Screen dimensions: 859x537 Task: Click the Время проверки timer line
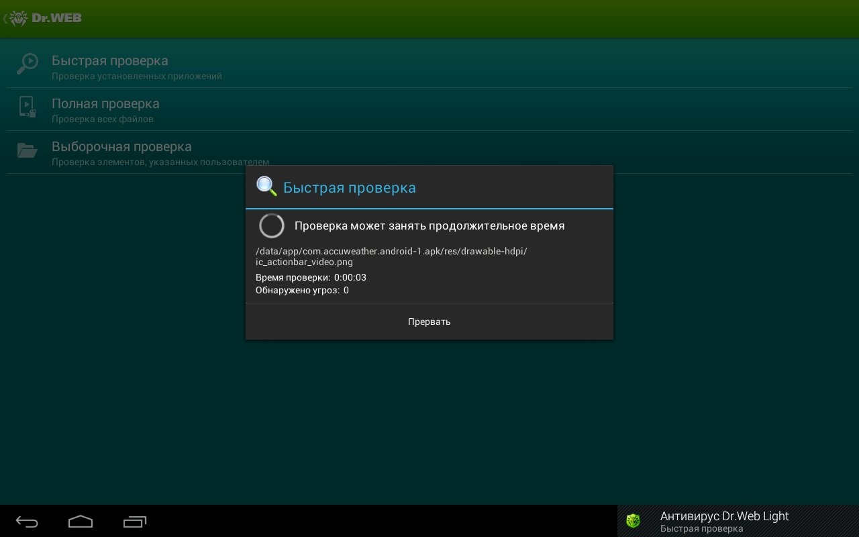click(311, 277)
